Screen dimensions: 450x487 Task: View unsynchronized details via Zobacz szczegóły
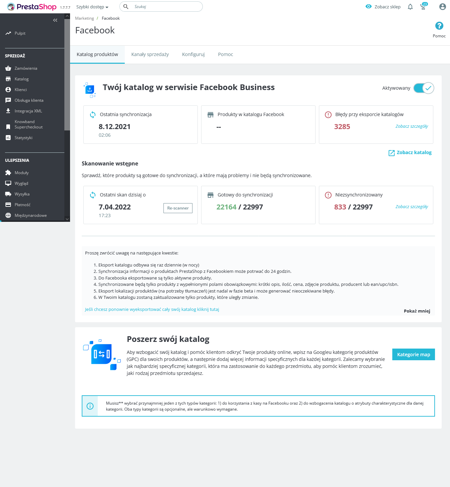pos(412,207)
